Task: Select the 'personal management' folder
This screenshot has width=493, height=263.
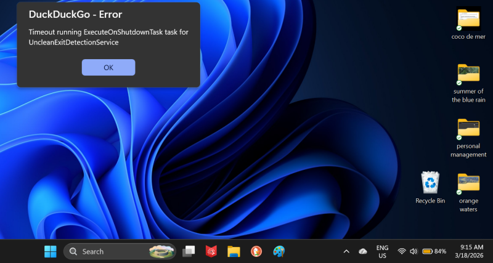Action: [468, 129]
